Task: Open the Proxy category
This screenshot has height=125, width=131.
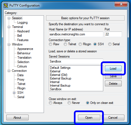Action: tap(21, 79)
